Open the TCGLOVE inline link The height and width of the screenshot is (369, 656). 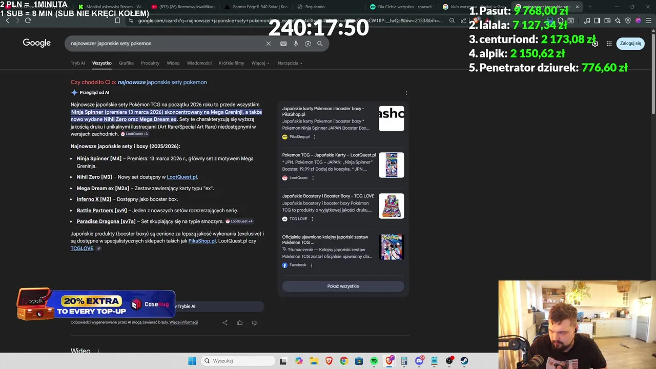(x=82, y=249)
